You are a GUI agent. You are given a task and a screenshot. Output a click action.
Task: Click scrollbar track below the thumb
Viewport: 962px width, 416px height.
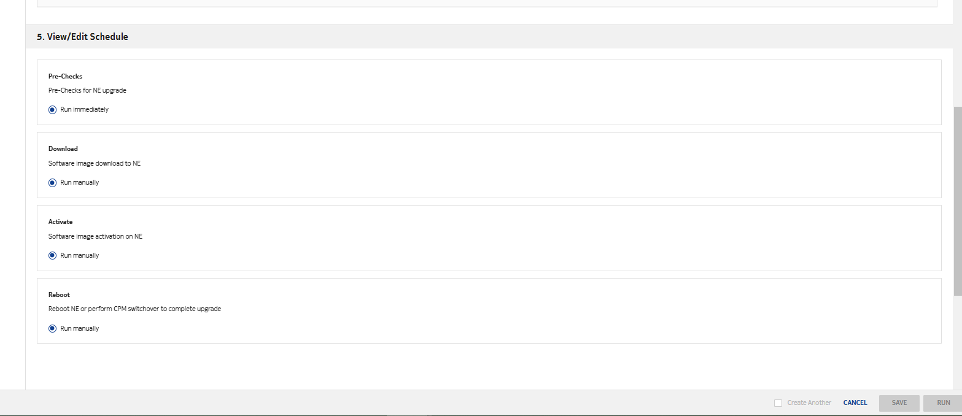957,344
